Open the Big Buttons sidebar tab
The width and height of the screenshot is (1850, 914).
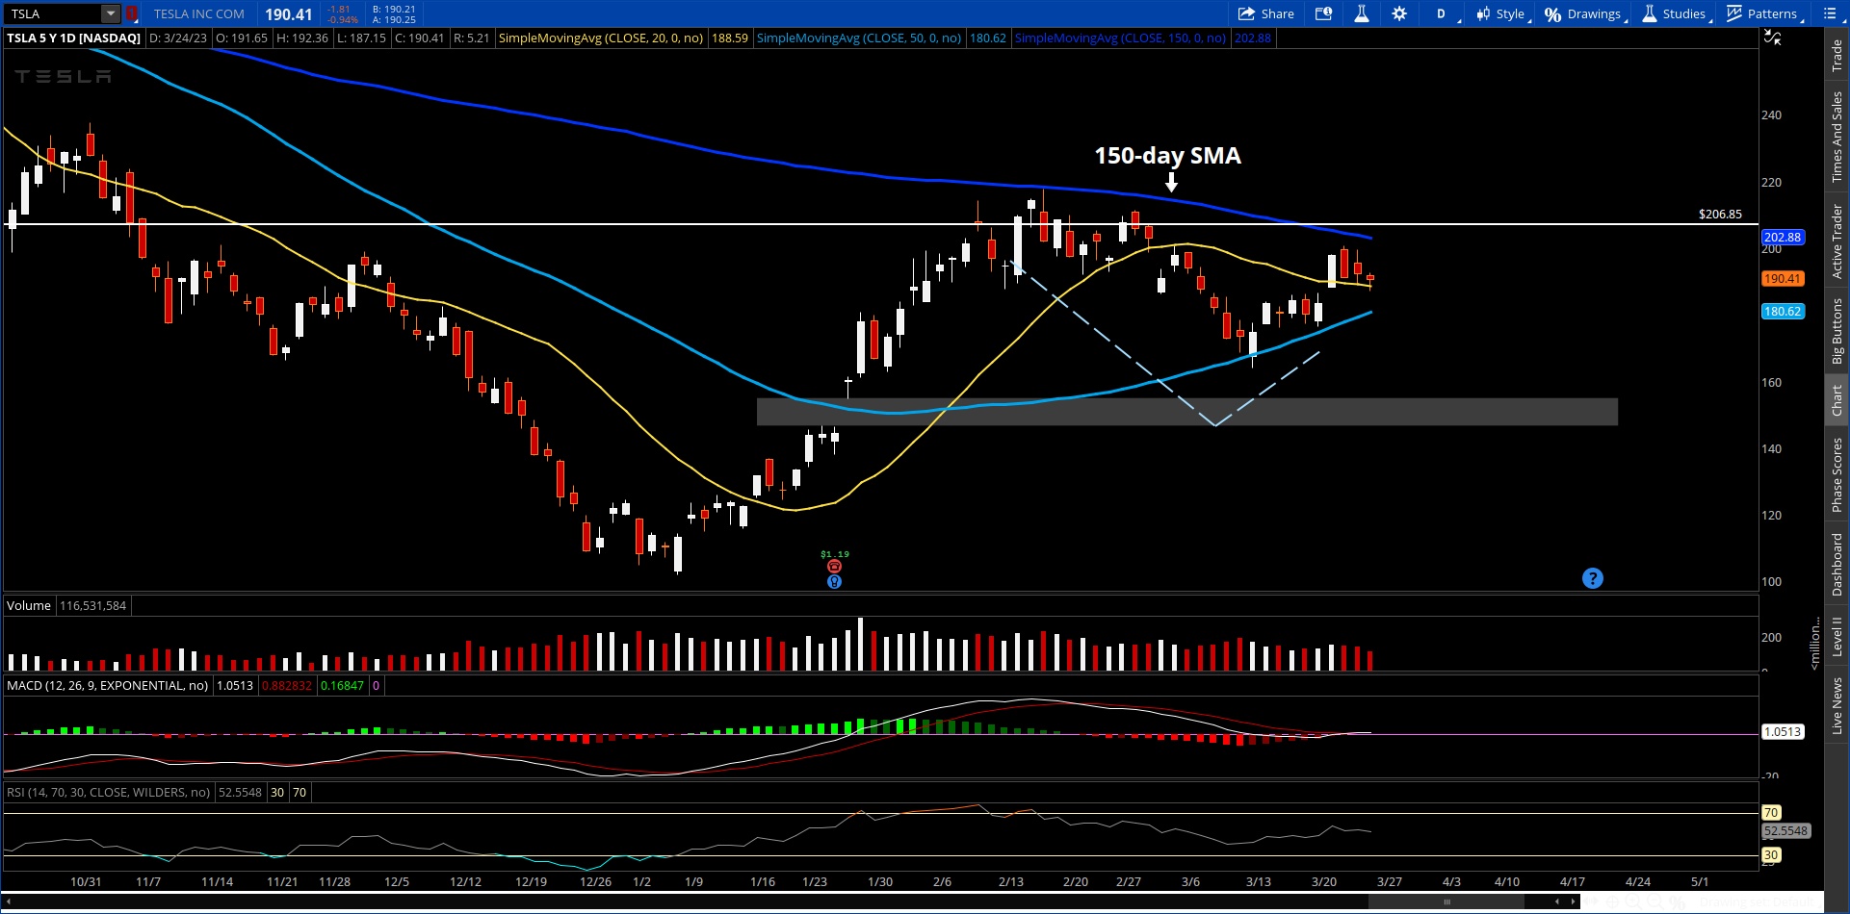1837,331
